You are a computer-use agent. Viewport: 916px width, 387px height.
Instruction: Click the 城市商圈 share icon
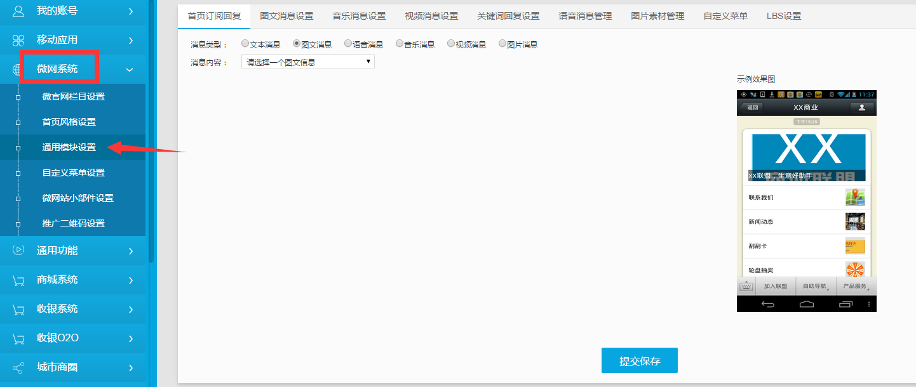[x=18, y=367]
